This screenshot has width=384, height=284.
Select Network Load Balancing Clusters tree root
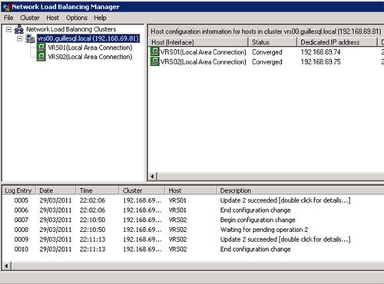tap(71, 29)
